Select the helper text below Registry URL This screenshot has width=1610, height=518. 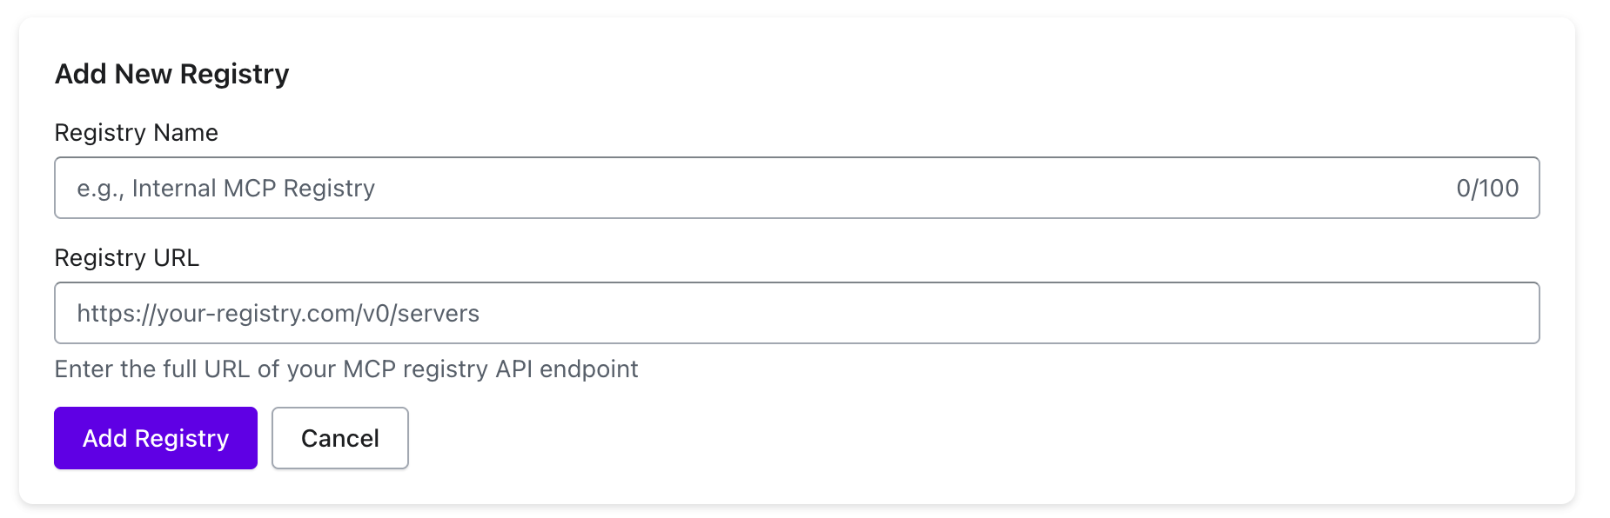coord(345,369)
